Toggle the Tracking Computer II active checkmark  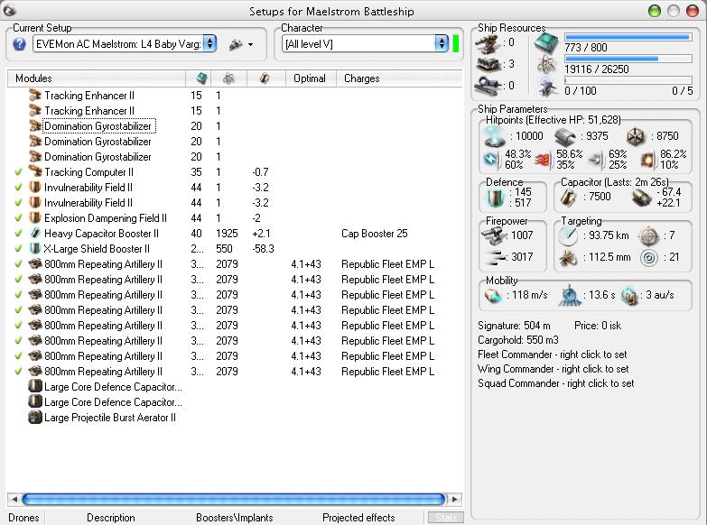pyautogui.click(x=18, y=172)
